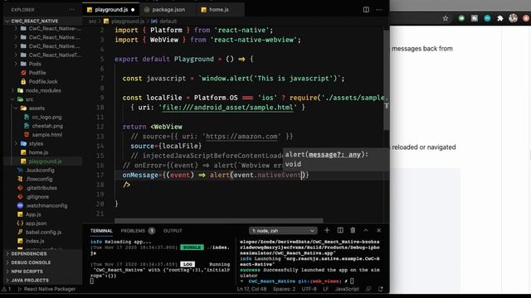Image resolution: width=531 pixels, height=298 pixels.
Task: Split the editor with the split icon
Action: 366,10
